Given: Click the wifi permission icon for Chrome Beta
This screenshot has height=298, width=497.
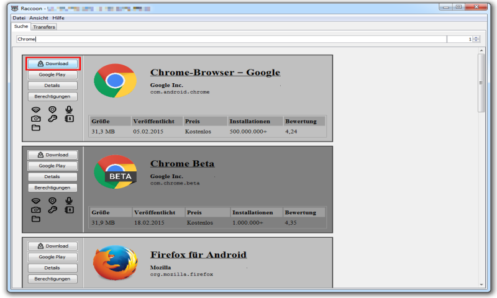Looking at the screenshot, I should [x=36, y=201].
